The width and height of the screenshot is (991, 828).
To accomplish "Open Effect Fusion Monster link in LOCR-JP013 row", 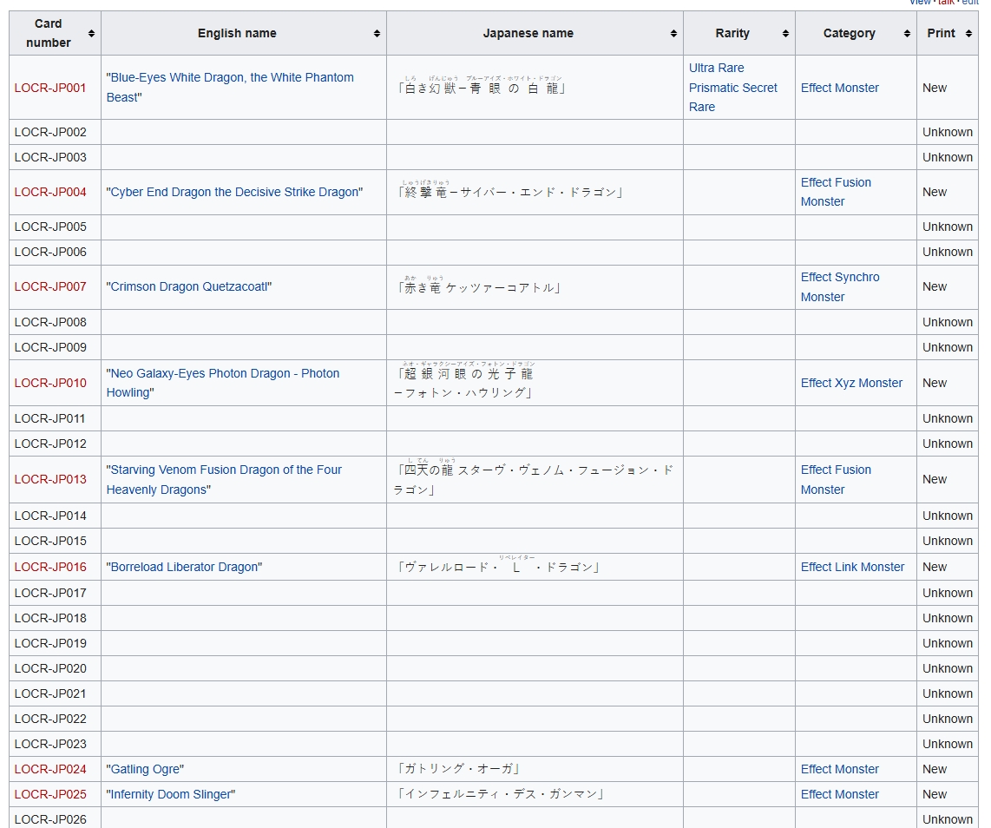I will tap(836, 480).
